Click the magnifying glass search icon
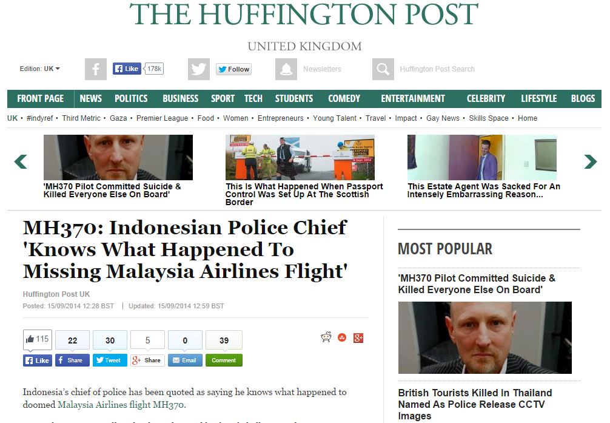Viewport: 610px width, 423px height. 383,69
